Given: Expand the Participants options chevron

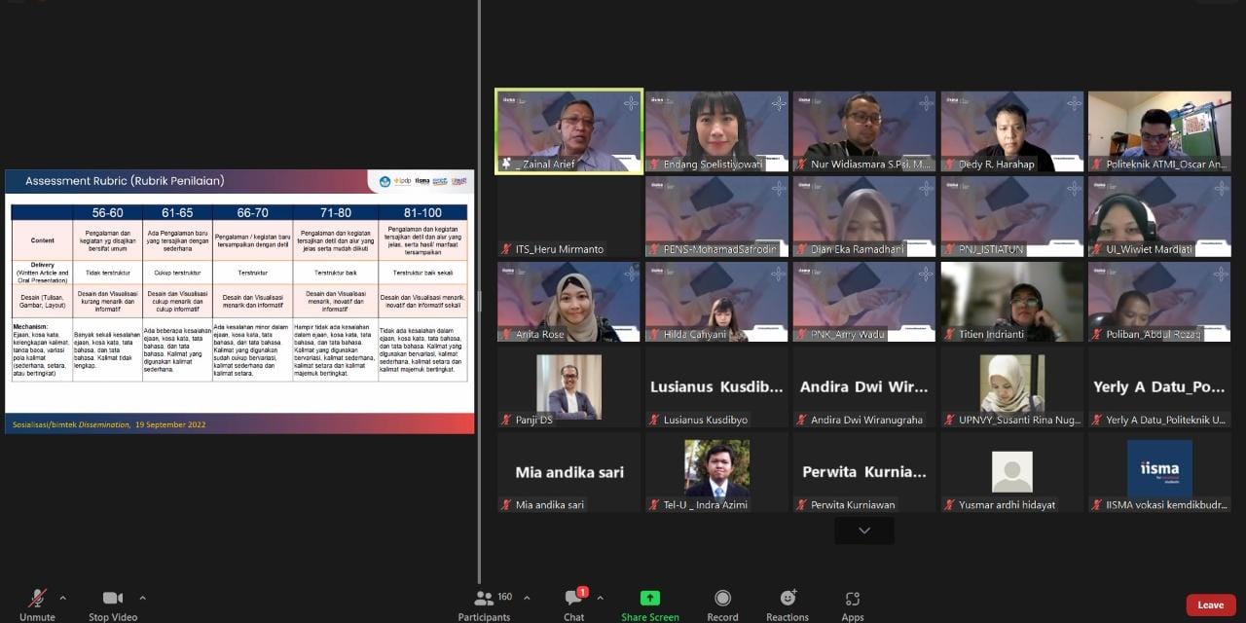Looking at the screenshot, I should tap(527, 598).
